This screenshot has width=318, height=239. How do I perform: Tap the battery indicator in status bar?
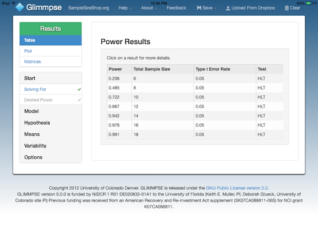pyautogui.click(x=310, y=3)
